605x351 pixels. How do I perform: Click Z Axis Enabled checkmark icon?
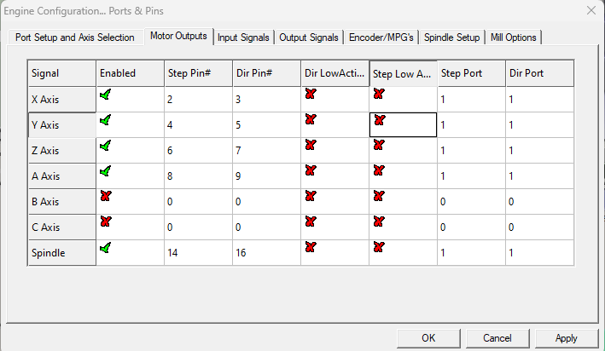click(x=105, y=146)
